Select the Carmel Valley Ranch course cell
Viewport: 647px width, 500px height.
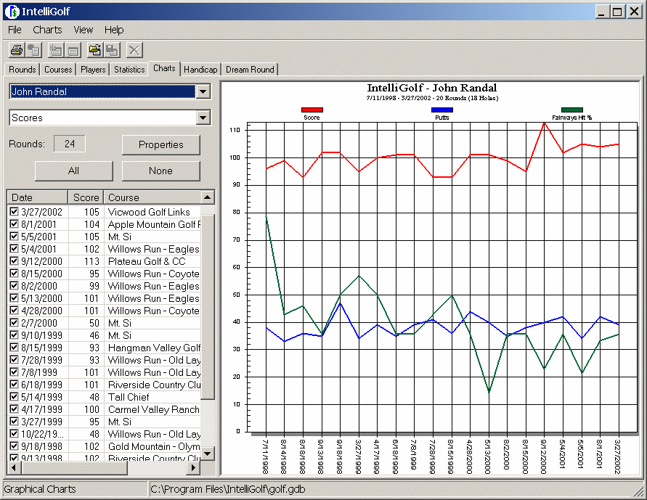coord(153,409)
